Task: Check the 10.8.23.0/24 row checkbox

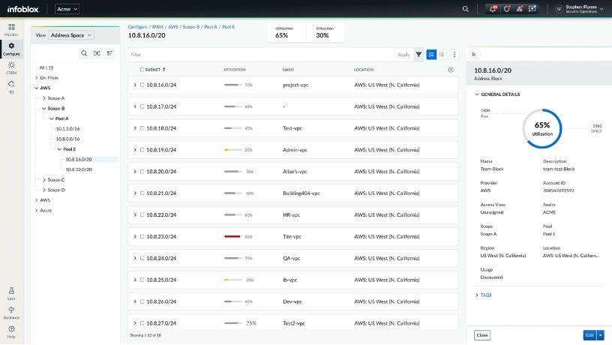Action: pos(142,236)
